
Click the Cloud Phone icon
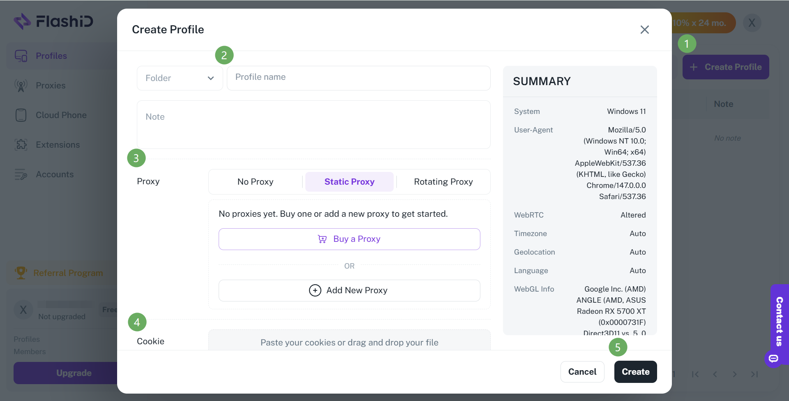pos(21,115)
